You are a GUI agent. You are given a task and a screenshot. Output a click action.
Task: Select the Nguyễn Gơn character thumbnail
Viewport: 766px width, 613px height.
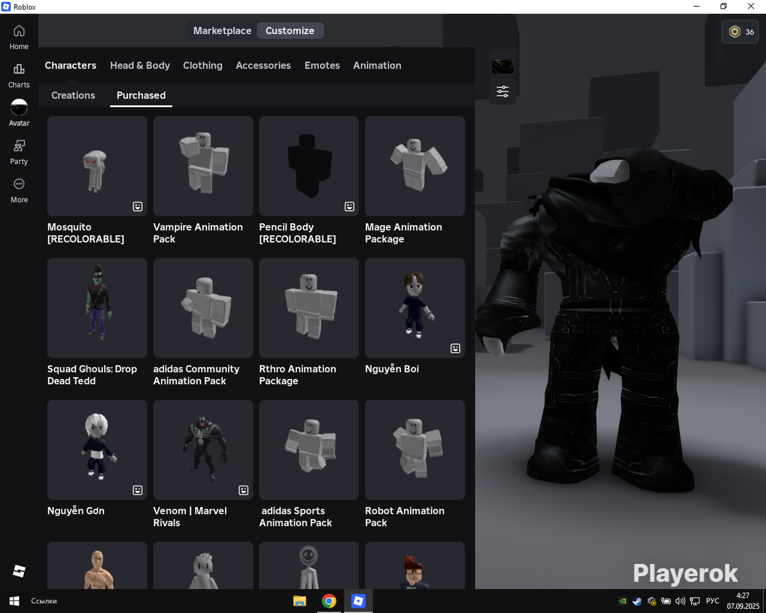click(97, 450)
